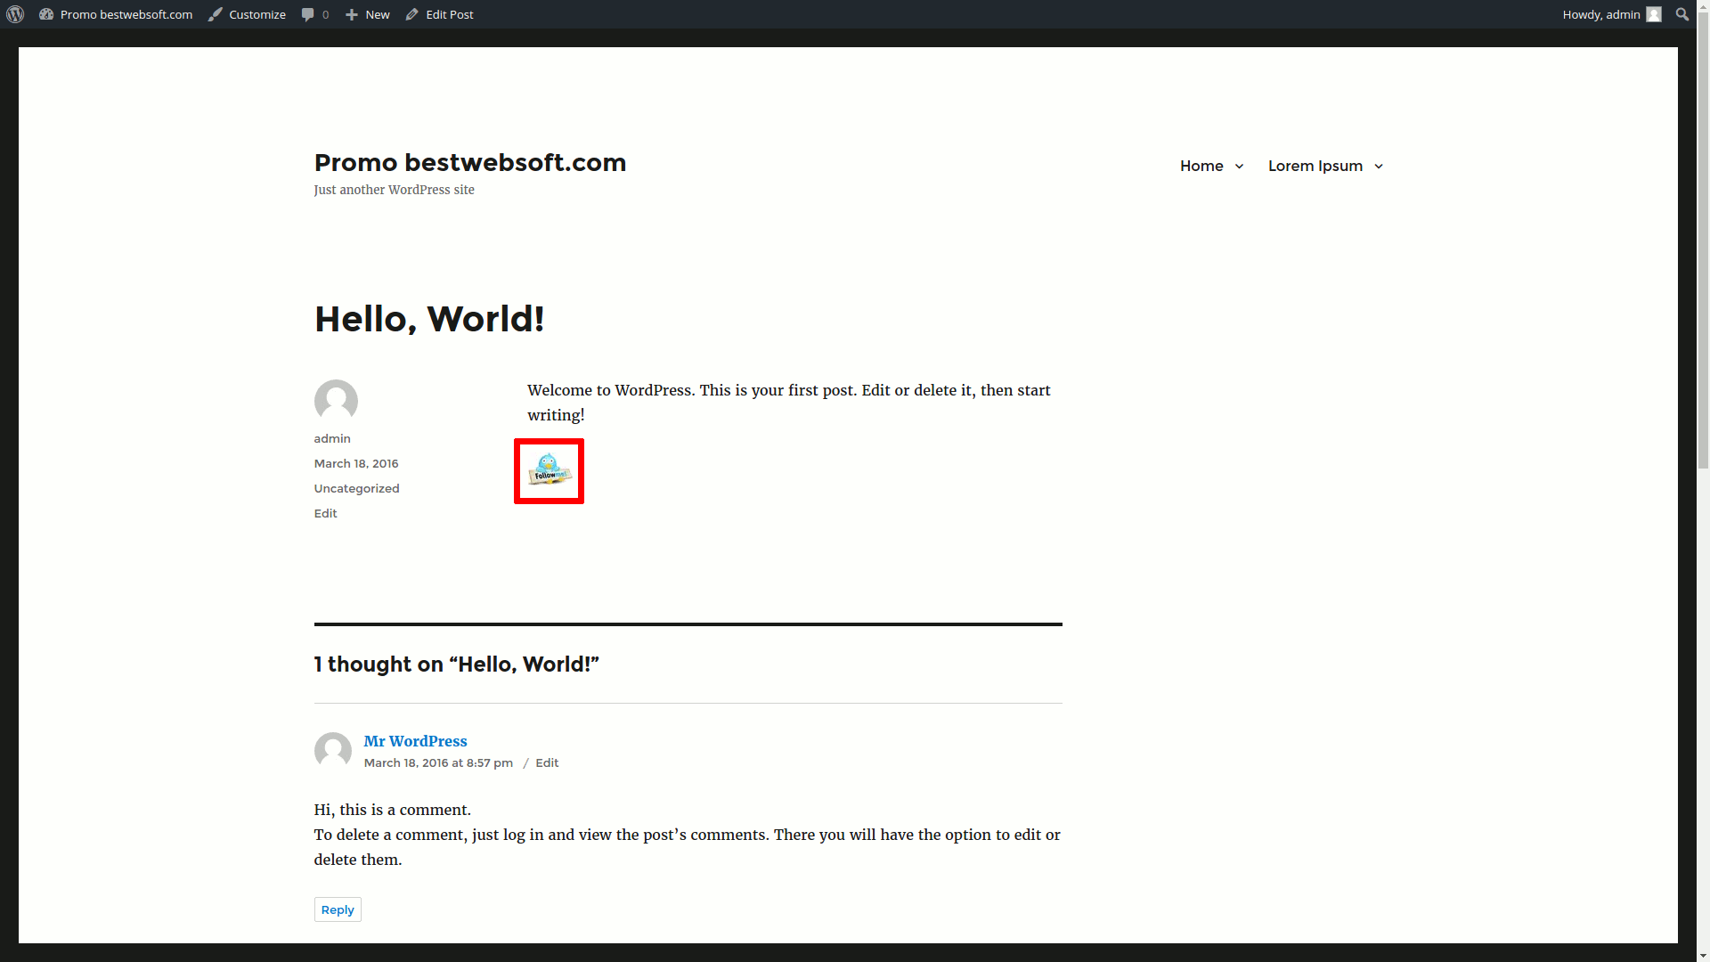Screen dimensions: 1710x962
Task: Click Edit link next to comment date
Action: pyautogui.click(x=547, y=762)
